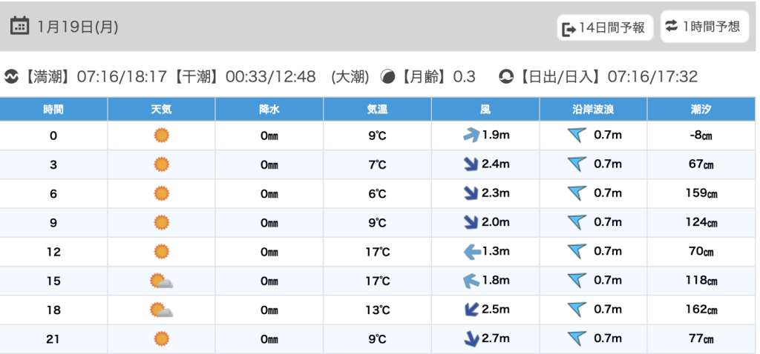Click the 162cm tide value at hour 18

701,310
